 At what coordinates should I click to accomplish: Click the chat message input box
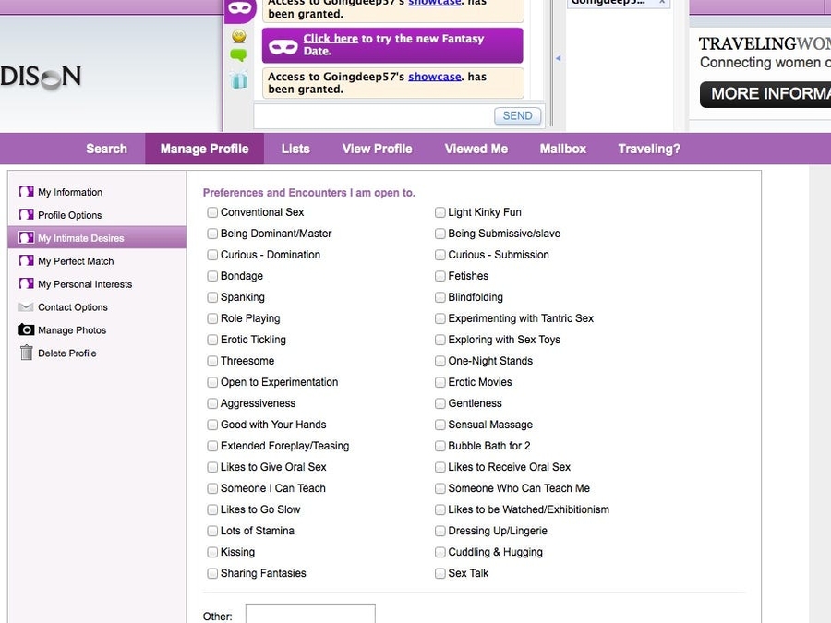pyautogui.click(x=373, y=116)
